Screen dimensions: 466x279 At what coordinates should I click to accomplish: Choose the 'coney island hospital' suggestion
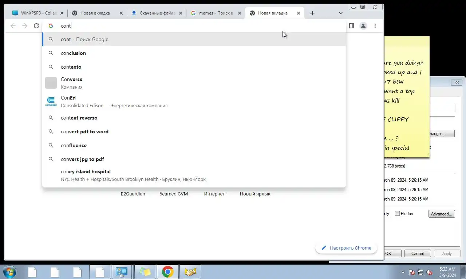[x=194, y=175]
